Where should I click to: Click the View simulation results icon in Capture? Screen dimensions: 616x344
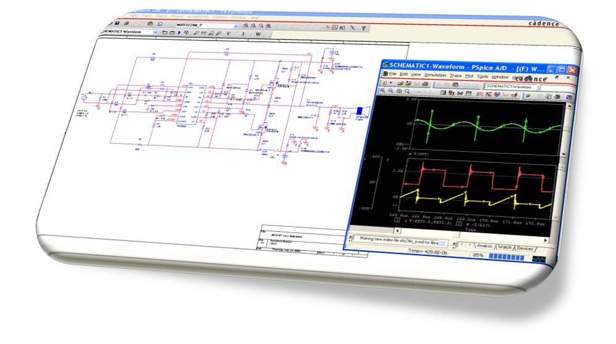click(x=186, y=33)
